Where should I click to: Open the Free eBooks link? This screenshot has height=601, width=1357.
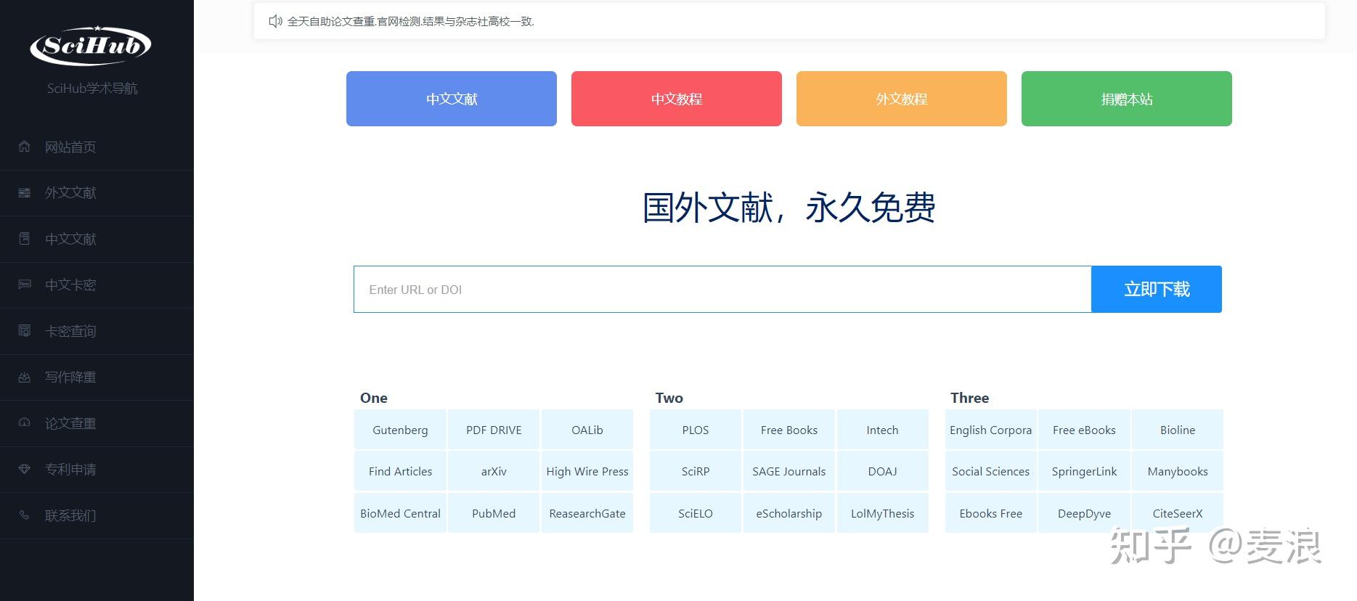1085,430
